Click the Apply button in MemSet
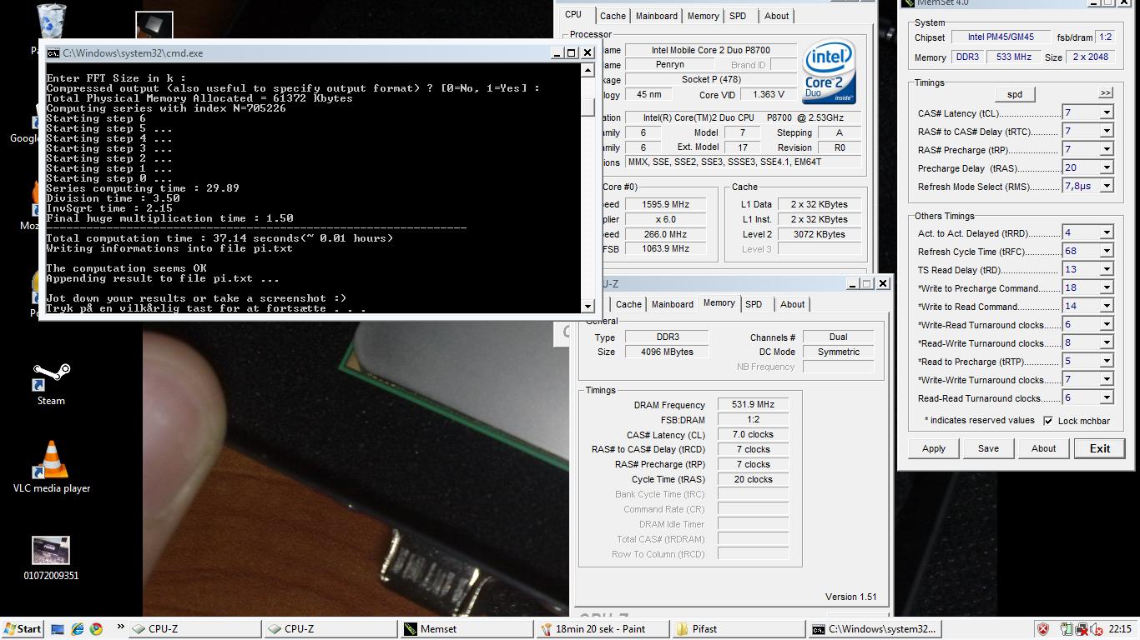This screenshot has height=640, width=1140. [x=934, y=448]
